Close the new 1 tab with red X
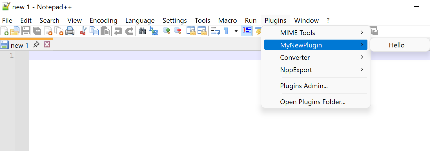 (47, 44)
